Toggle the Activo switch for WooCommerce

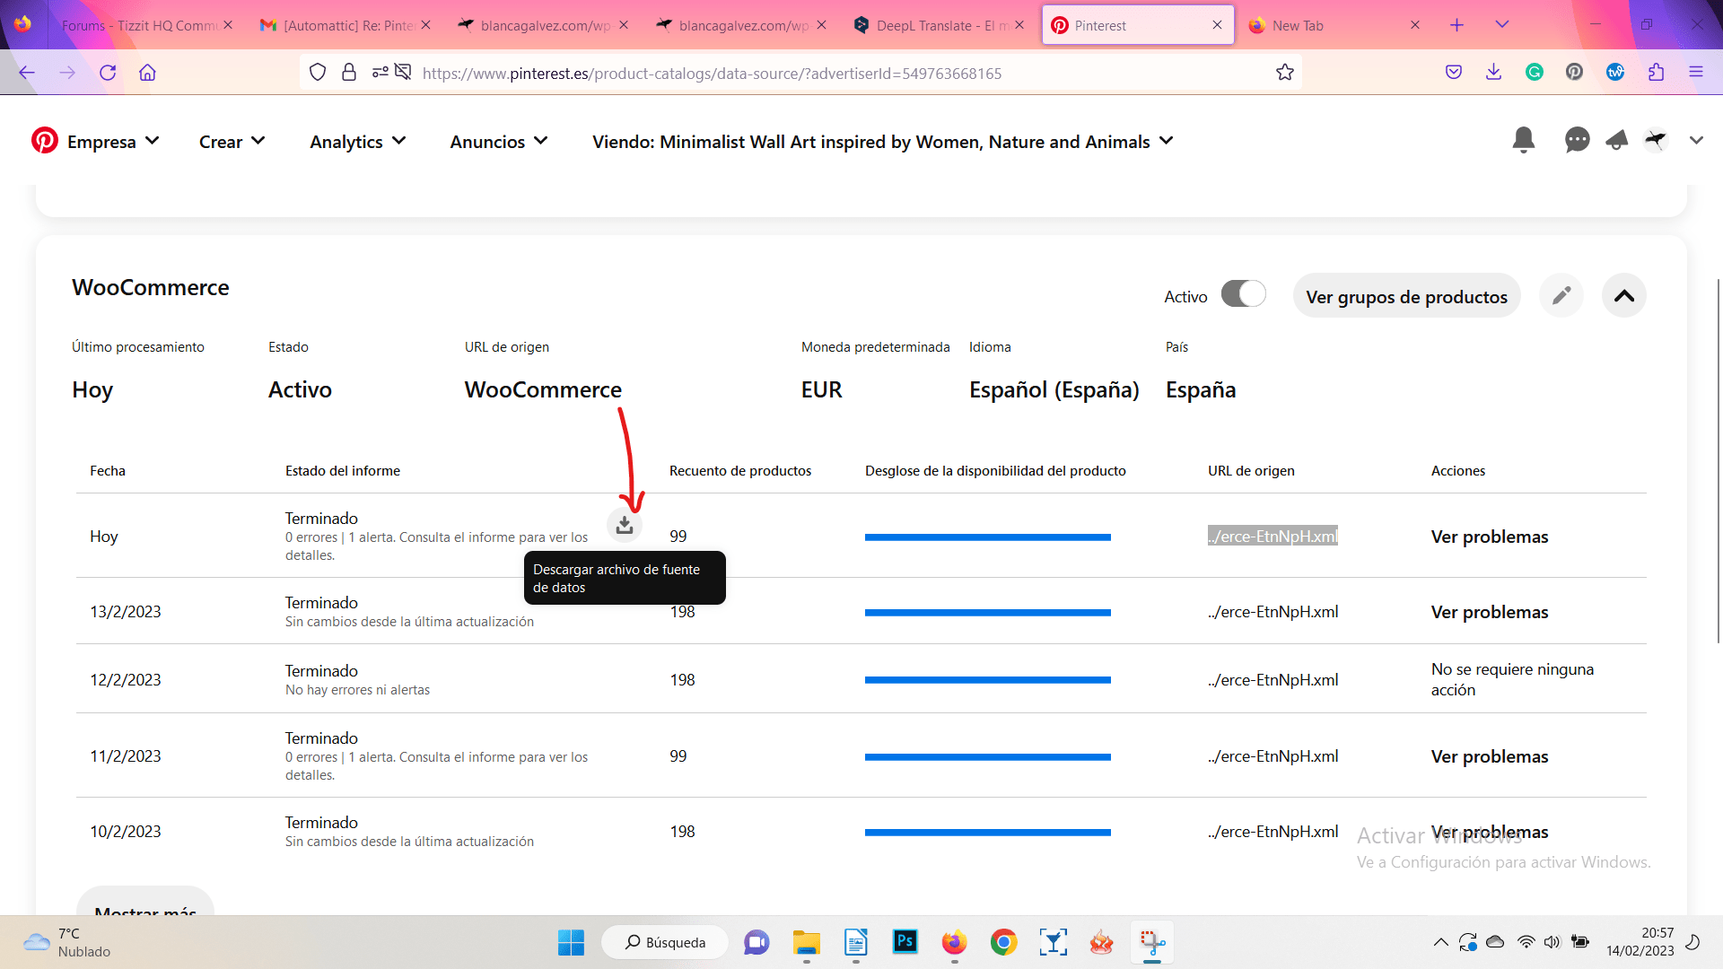1244,294
